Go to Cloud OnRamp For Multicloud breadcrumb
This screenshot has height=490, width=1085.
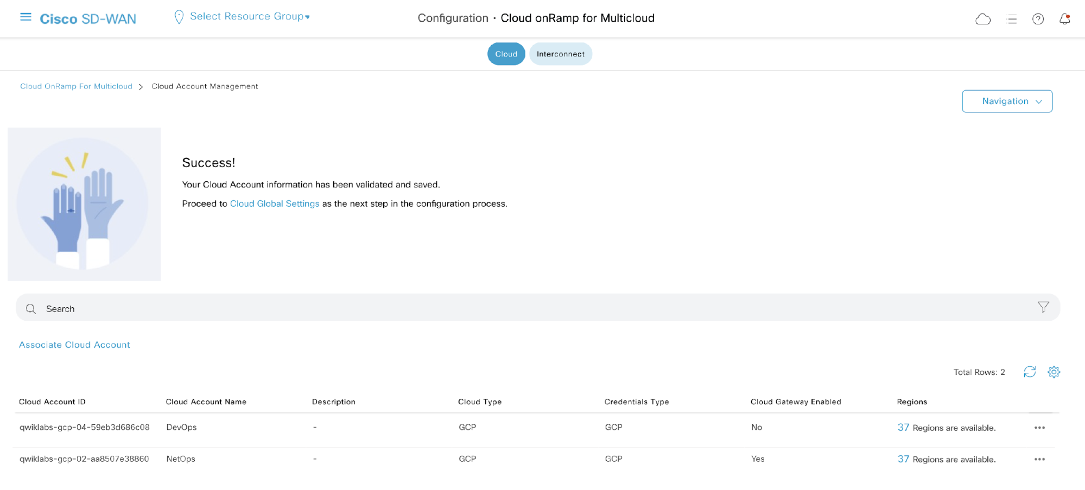tap(76, 86)
